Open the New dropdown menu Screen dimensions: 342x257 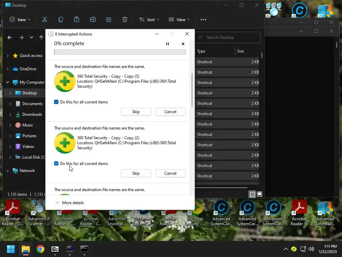[x=20, y=20]
